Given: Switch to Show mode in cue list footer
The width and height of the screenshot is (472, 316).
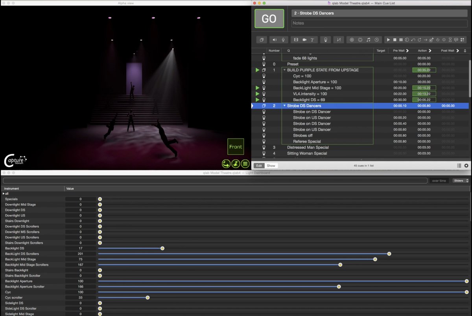Looking at the screenshot, I should [271, 166].
